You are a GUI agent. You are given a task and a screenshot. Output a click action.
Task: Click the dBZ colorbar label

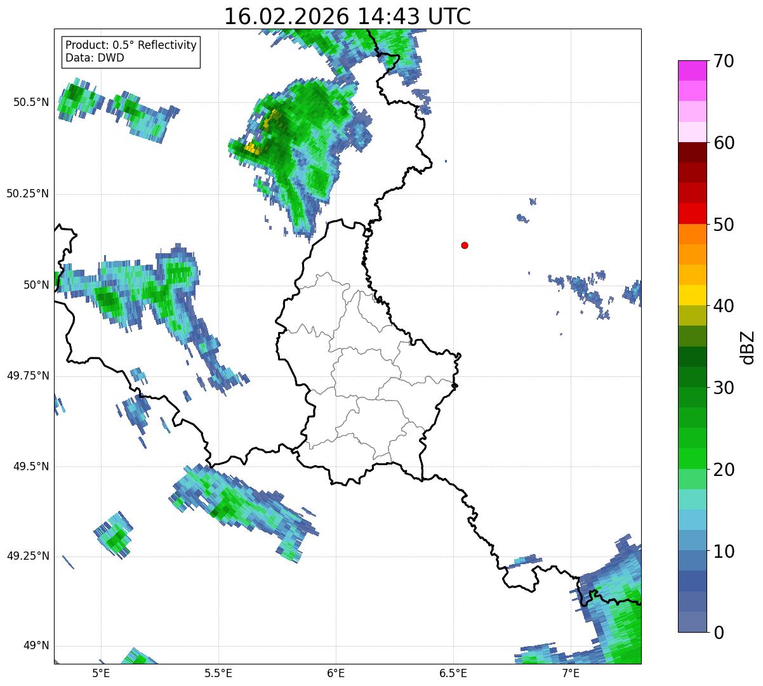(x=748, y=346)
